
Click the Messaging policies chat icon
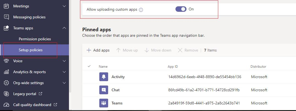(x=6, y=17)
